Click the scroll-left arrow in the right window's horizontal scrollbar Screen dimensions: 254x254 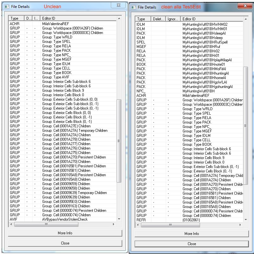(137, 225)
